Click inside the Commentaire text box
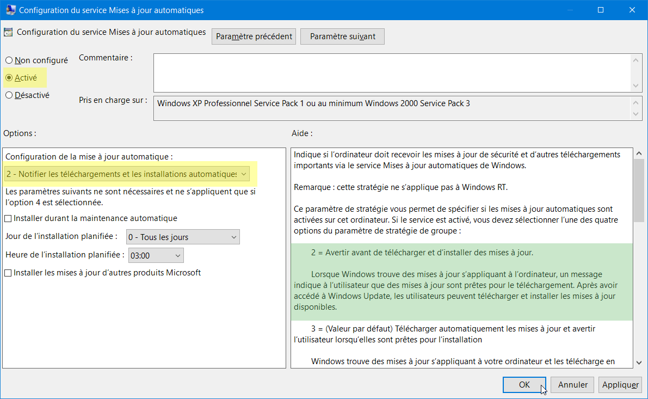This screenshot has width=648, height=399. (392, 73)
